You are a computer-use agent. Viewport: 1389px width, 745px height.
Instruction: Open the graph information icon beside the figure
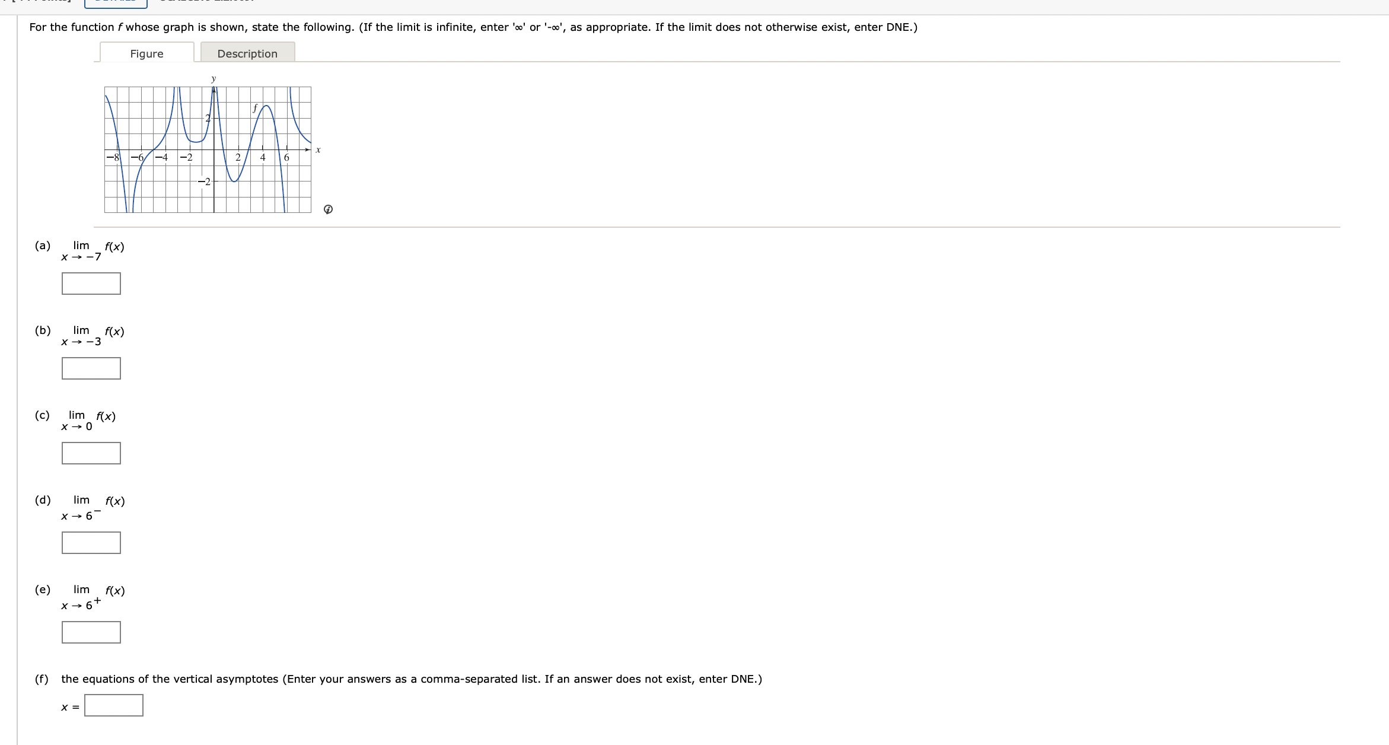point(329,209)
